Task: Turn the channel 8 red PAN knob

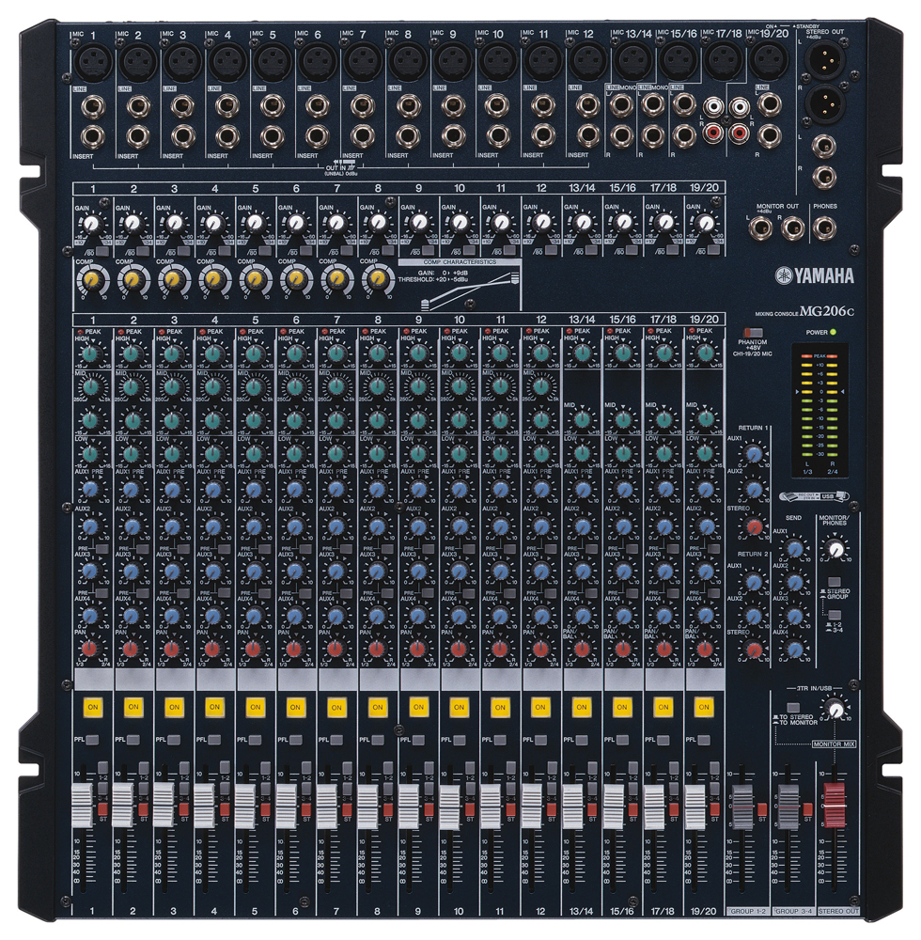Action: [x=376, y=649]
